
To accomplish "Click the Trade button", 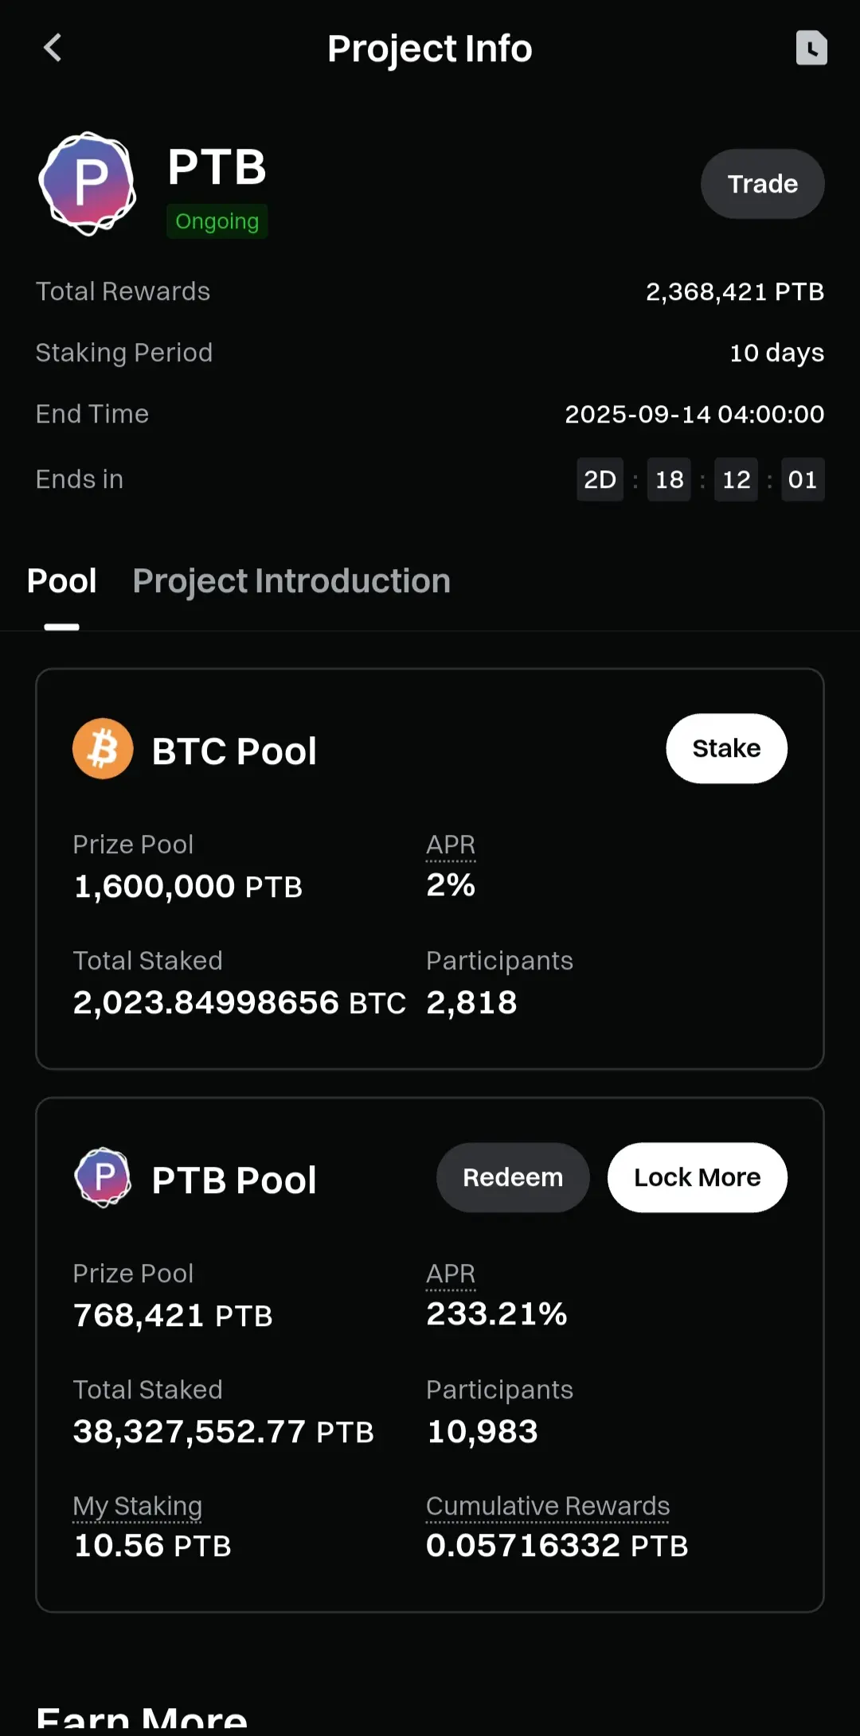I will click(x=762, y=184).
